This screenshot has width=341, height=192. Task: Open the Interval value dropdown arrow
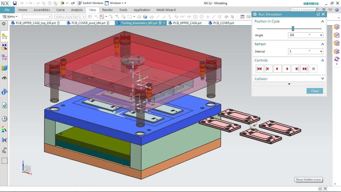point(321,51)
